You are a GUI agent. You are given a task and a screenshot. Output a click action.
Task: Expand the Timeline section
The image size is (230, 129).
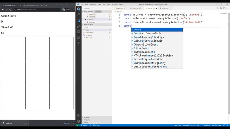(x=97, y=120)
